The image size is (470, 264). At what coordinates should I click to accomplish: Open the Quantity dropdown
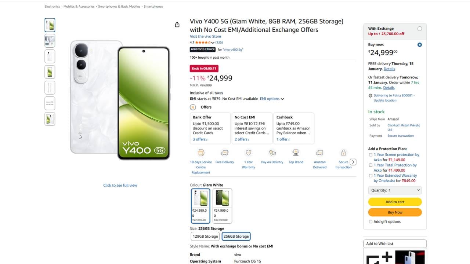[395, 190]
